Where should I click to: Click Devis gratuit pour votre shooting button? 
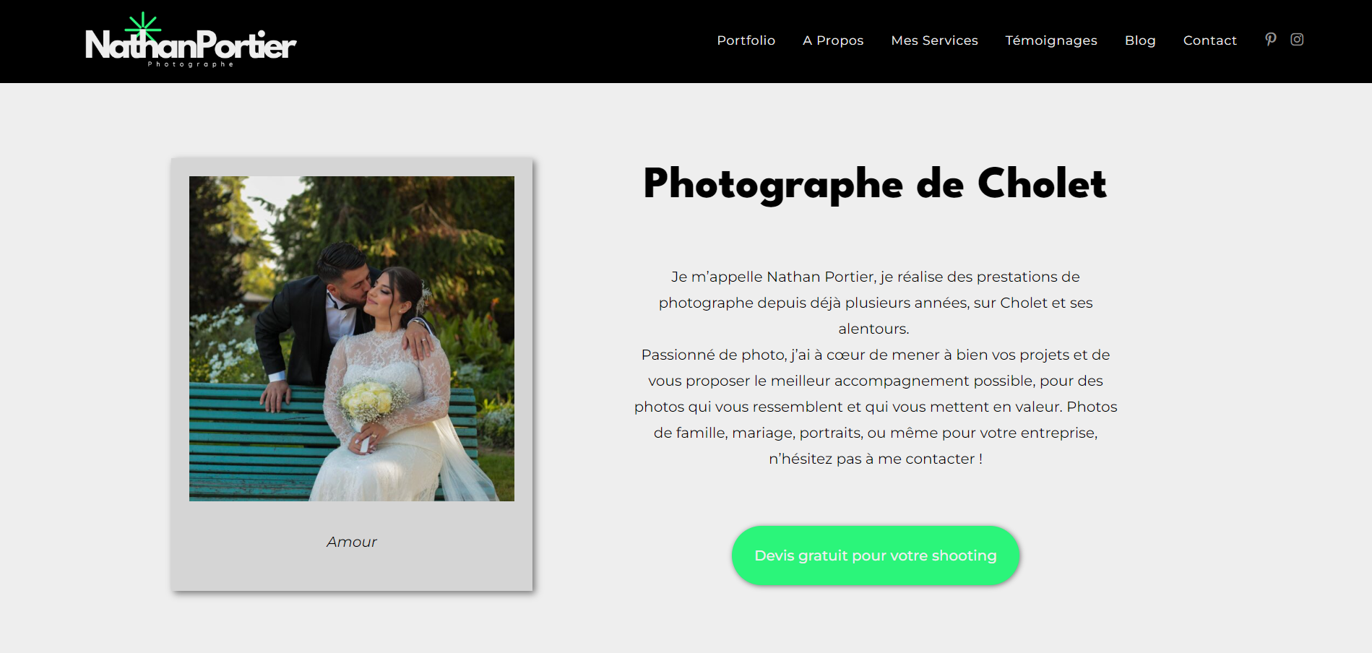[x=876, y=555]
